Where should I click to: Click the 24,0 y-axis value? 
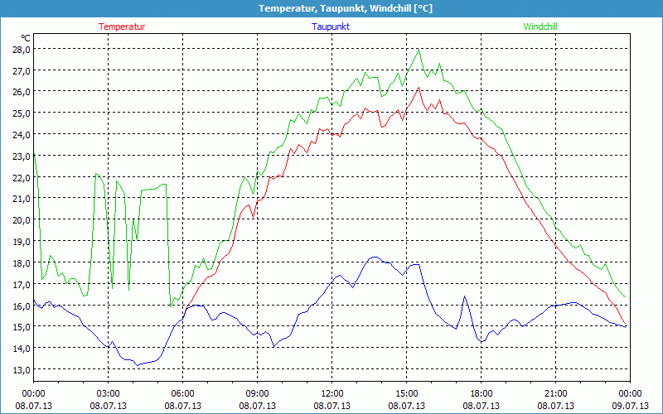(x=22, y=135)
